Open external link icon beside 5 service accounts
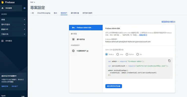 pos(87,51)
